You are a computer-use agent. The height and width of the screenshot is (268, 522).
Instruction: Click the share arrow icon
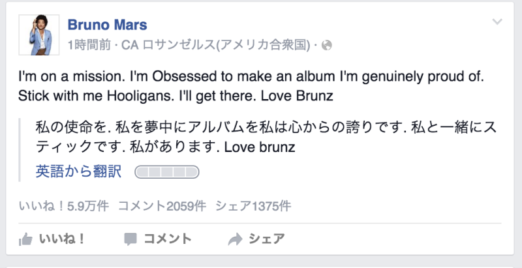tap(235, 239)
